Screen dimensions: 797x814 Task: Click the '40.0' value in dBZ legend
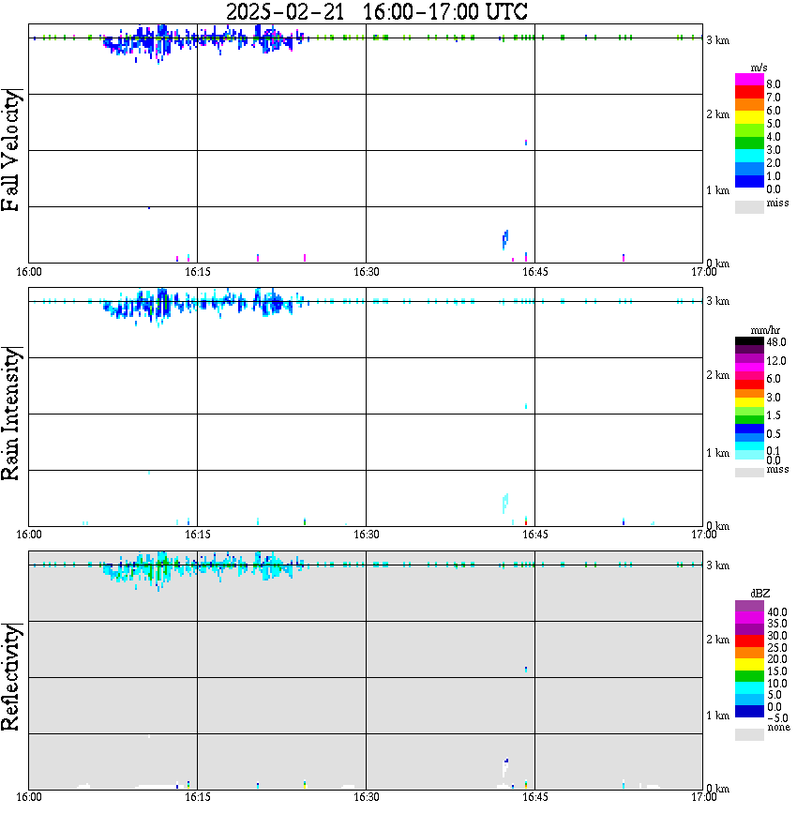pyautogui.click(x=776, y=612)
